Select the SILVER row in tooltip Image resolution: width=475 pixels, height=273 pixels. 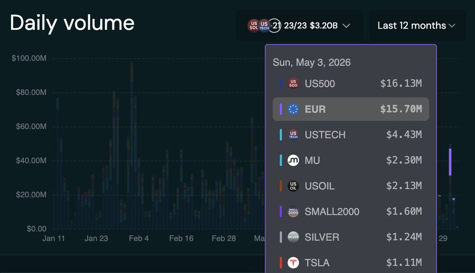[351, 237]
